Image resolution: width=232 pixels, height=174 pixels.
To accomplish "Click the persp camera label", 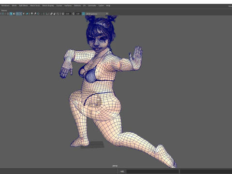I will (x=115, y=166).
